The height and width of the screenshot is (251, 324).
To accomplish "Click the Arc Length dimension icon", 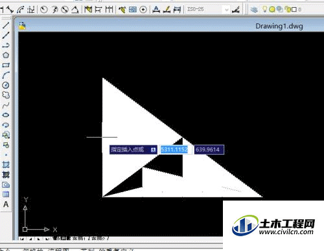I will (21, 9).
